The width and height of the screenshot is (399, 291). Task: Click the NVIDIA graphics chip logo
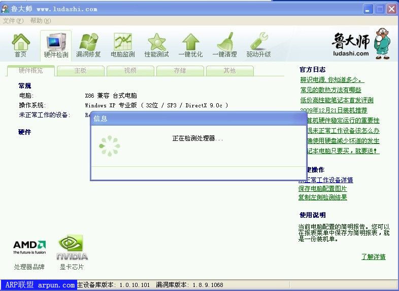(72, 247)
